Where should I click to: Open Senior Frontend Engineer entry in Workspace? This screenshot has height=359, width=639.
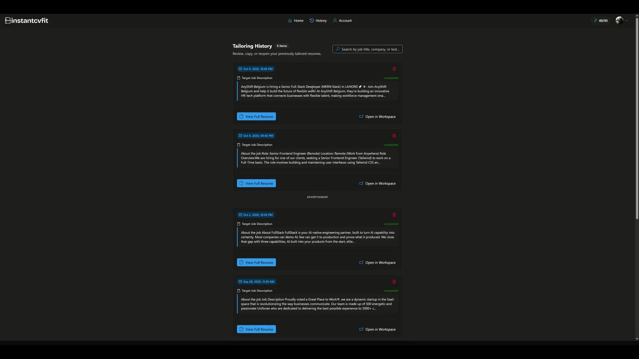(x=377, y=183)
